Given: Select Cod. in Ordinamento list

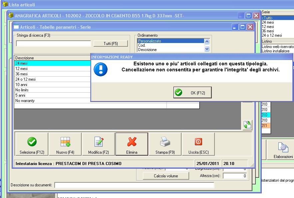Looking at the screenshot, I should (171, 45).
